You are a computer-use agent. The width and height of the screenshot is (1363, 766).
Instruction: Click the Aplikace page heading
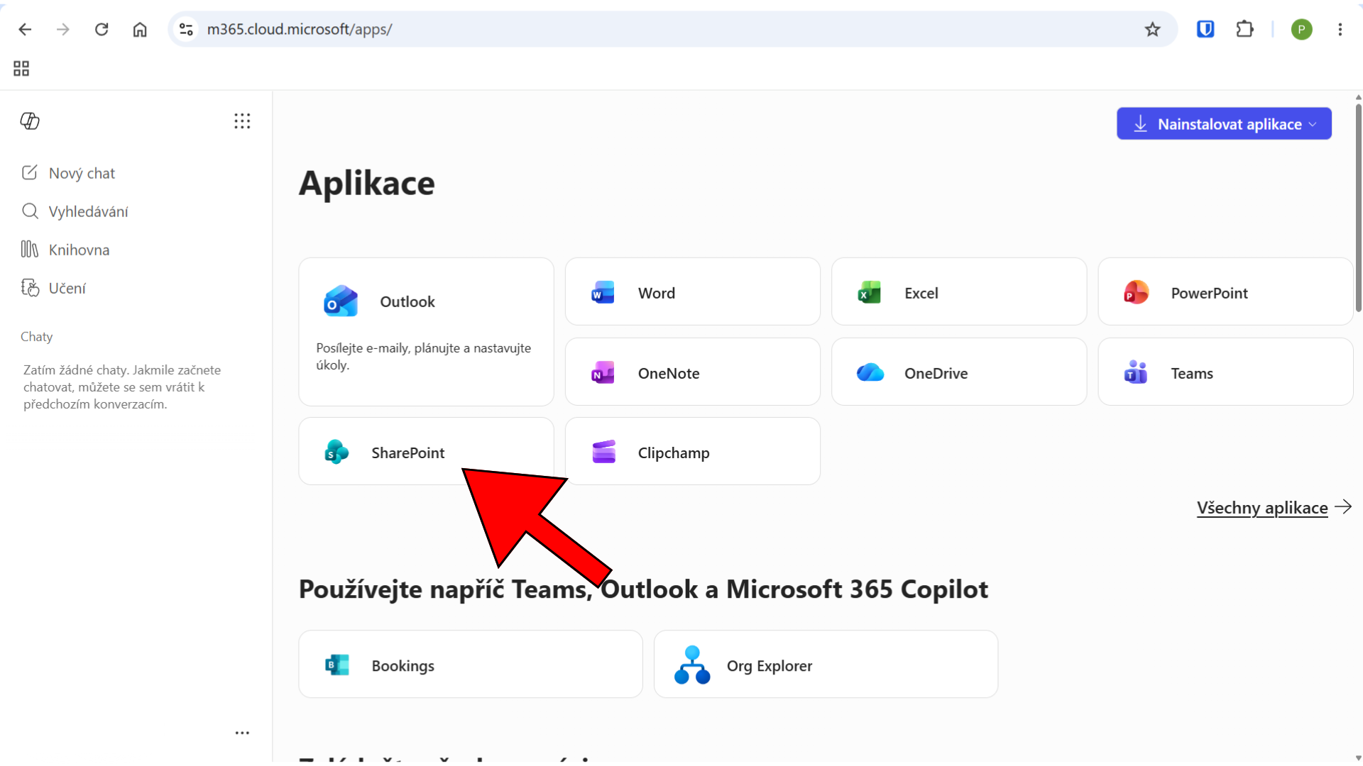[366, 184]
